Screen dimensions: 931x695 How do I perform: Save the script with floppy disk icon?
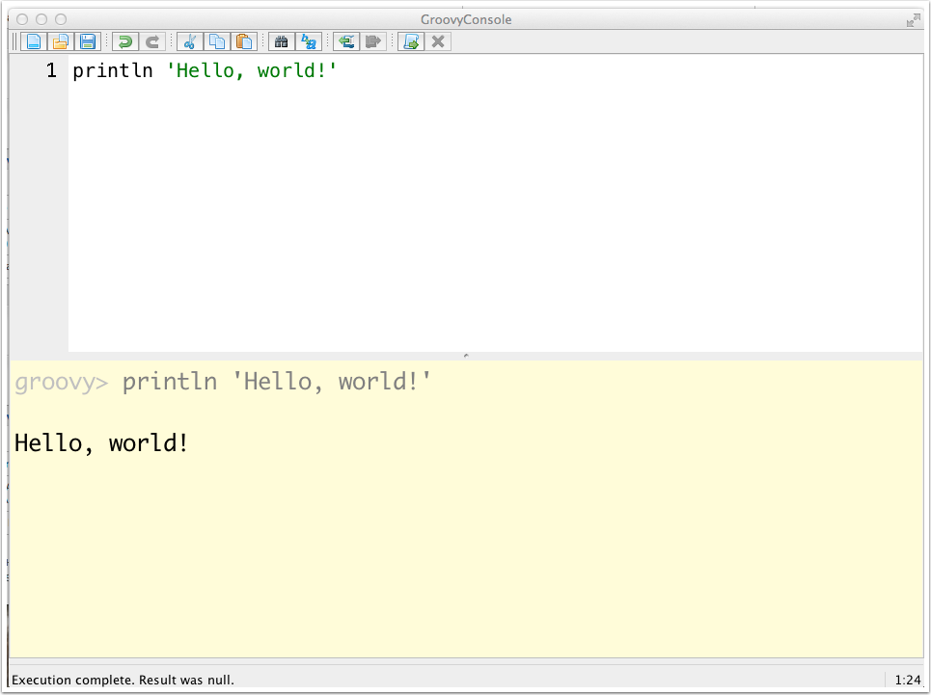(88, 41)
